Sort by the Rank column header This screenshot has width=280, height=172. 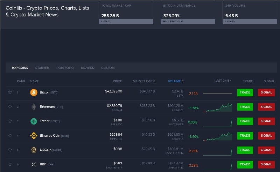pyautogui.click(x=21, y=81)
